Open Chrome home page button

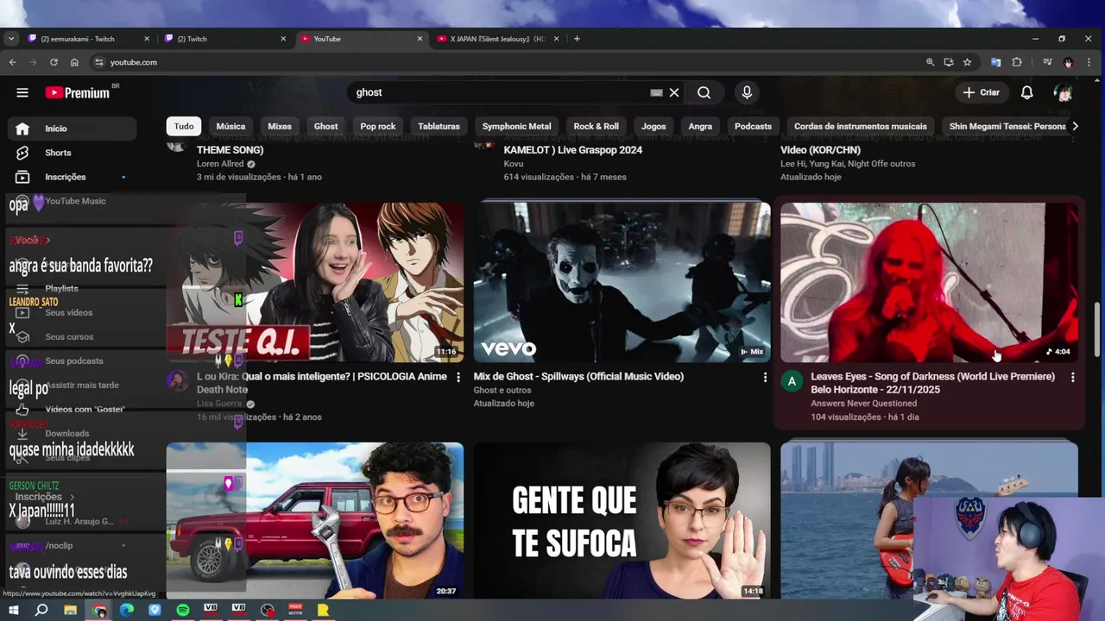tap(74, 62)
